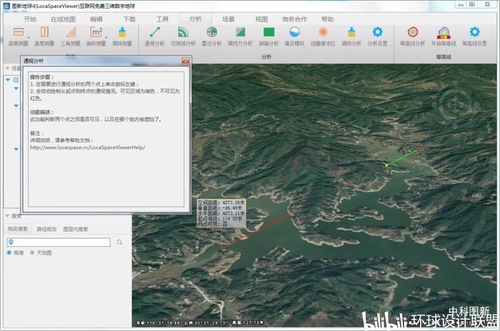Image resolution: width=500 pixels, height=331 pixels.
Task: Click the yellow sight-line start point marker
Action: 387,165
